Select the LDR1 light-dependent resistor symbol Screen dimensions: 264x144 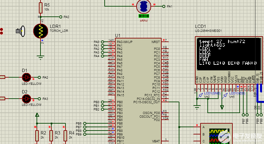pos(41,31)
